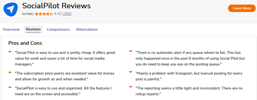Image resolution: width=257 pixels, height=100 pixels.
Task: Switch to the Comparisons tab
Action: tap(58, 30)
